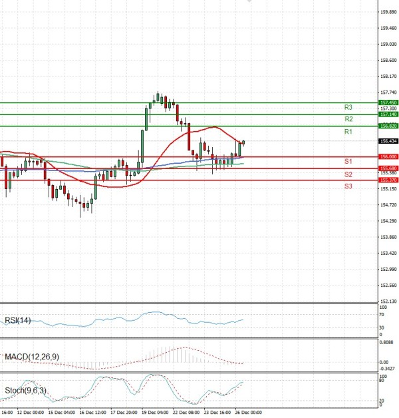399x418 pixels.
Task: Click the current price 156.434 tag
Action: (x=387, y=141)
